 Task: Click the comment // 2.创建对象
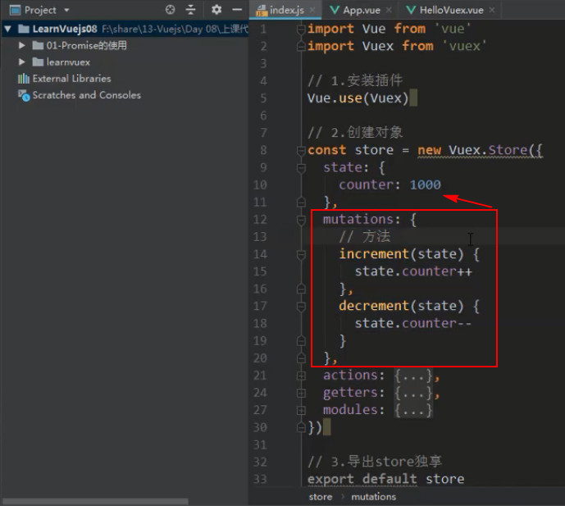click(355, 133)
